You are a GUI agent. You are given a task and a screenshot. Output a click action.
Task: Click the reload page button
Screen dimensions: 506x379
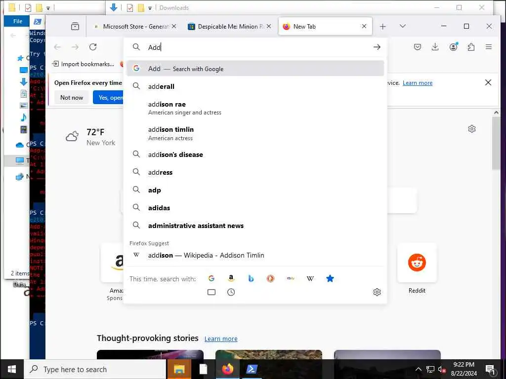coord(93,47)
